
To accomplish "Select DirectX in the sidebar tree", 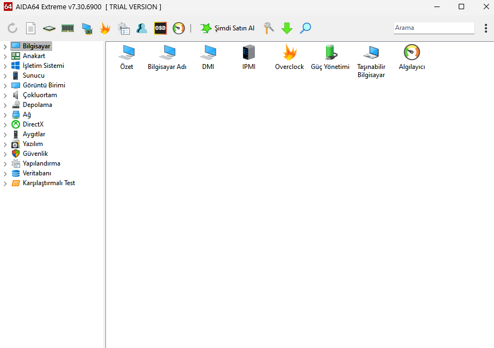I will (33, 124).
